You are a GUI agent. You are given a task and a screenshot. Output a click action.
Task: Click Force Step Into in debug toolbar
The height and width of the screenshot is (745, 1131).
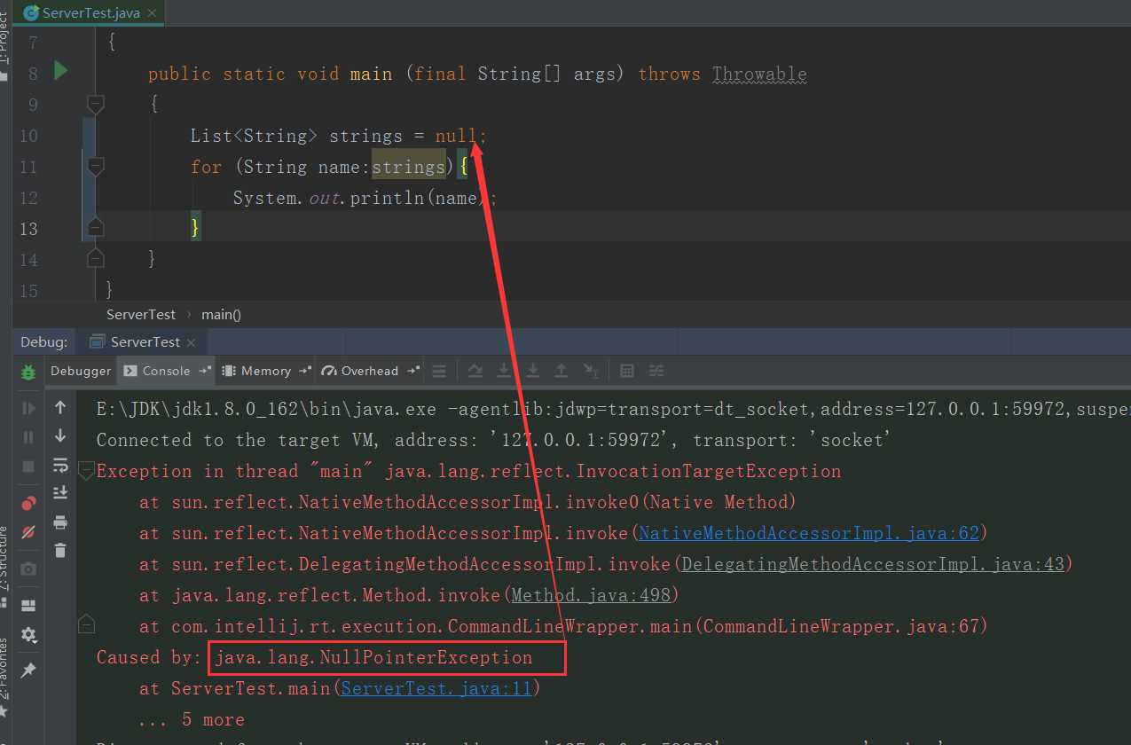[533, 371]
